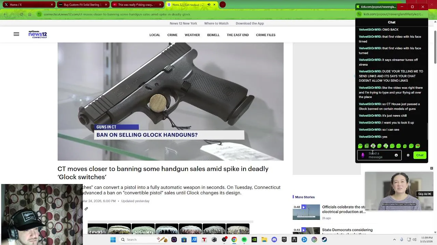The height and width of the screenshot is (245, 437).
Task: Click VelvetStOrM10 username on 'OMG BACK'
Action: (x=370, y=30)
